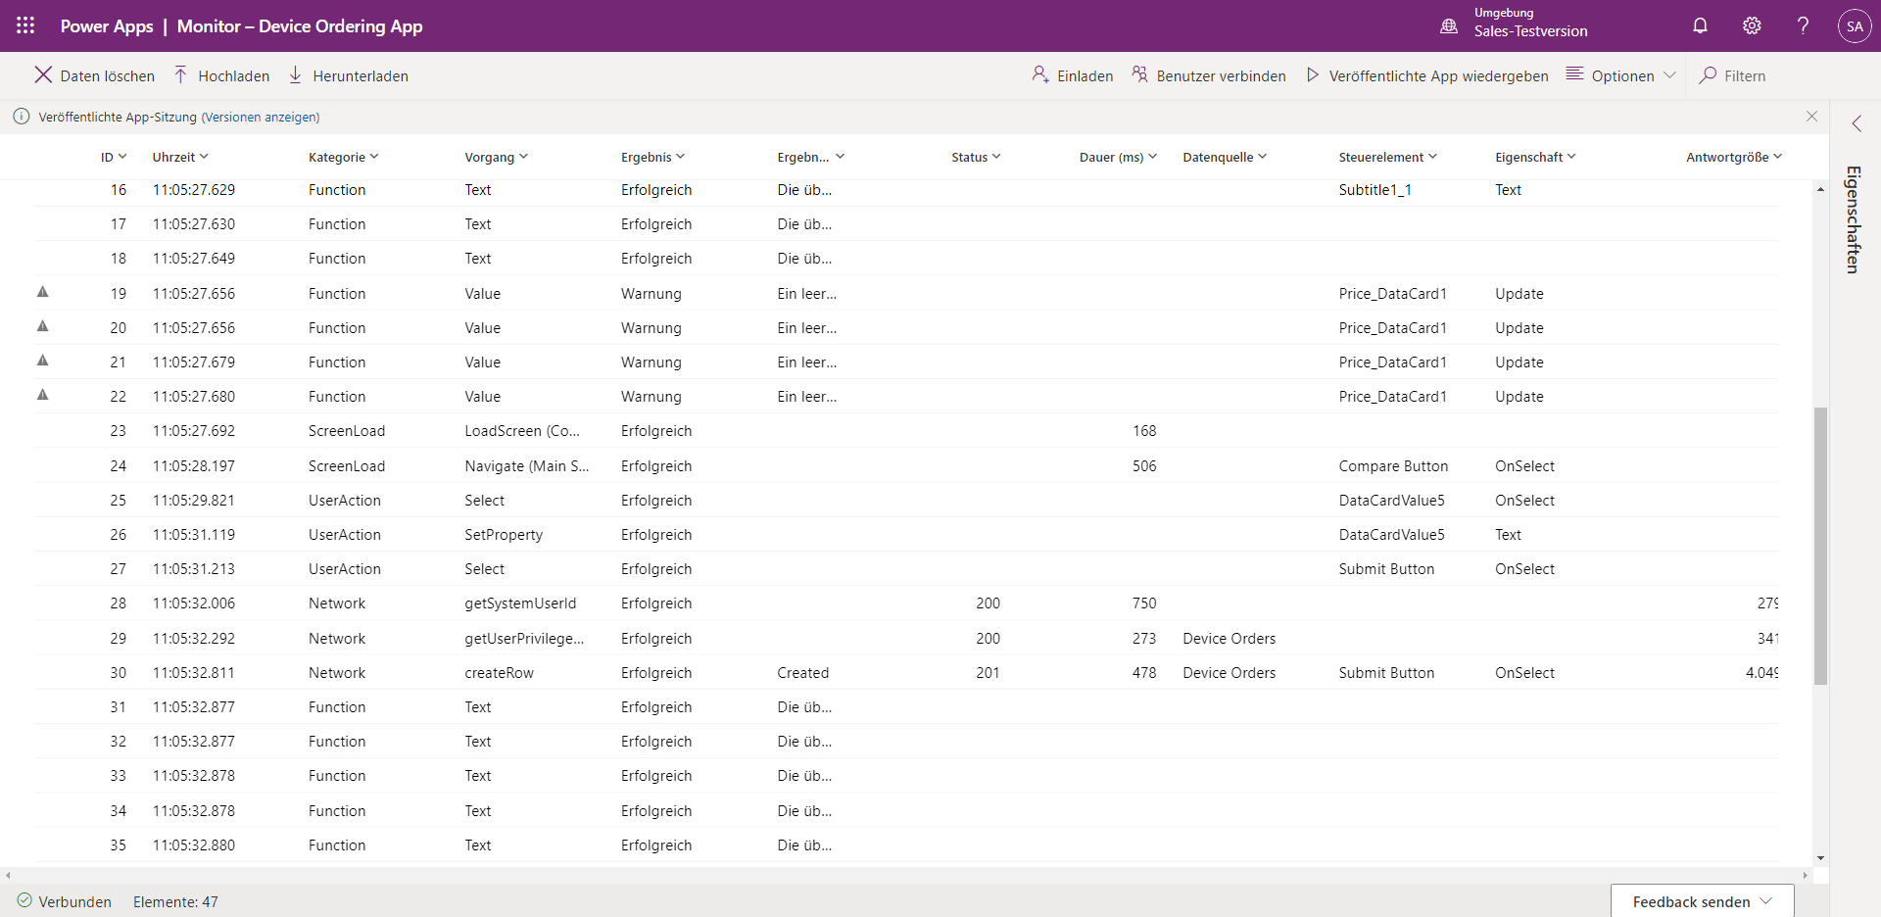
Task: Open the Versionen anzeigen link
Action: pyautogui.click(x=261, y=117)
